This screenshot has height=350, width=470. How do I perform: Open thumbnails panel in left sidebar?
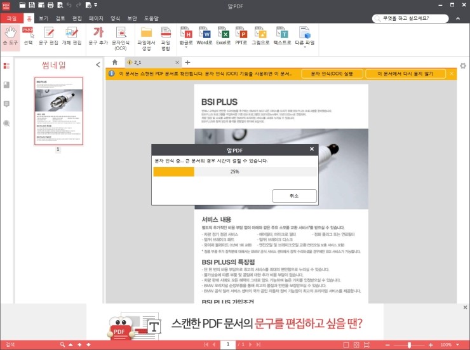[6, 65]
